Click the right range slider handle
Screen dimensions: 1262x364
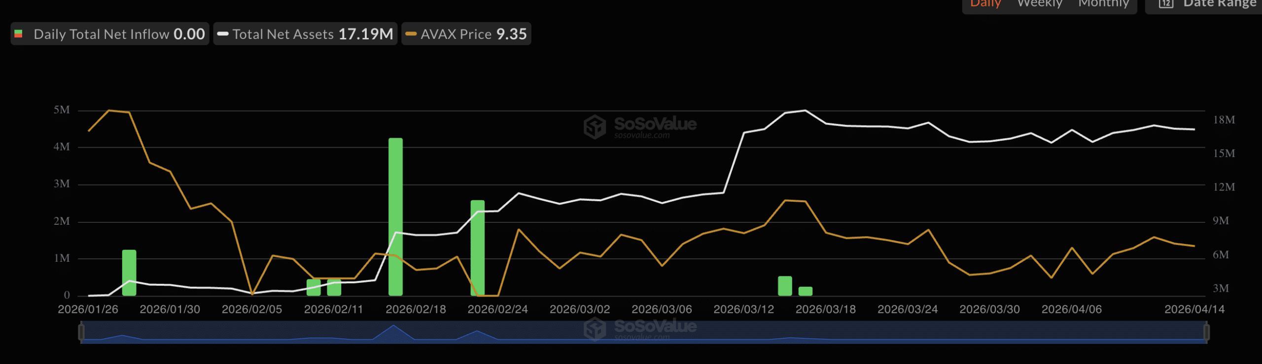coord(1206,332)
